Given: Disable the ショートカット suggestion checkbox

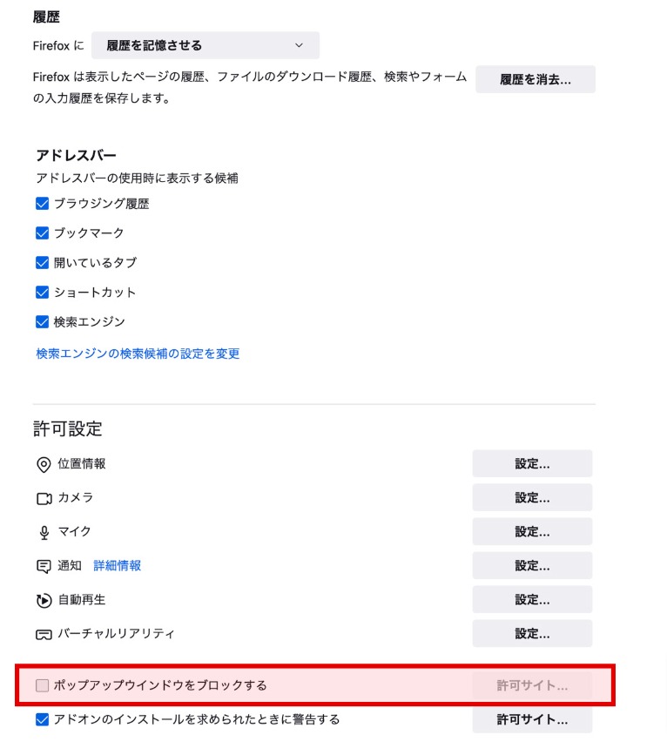Looking at the screenshot, I should coord(42,293).
